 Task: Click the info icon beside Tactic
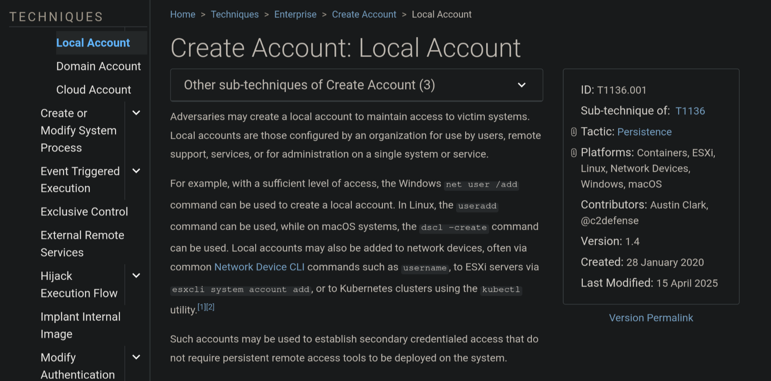[x=574, y=132]
